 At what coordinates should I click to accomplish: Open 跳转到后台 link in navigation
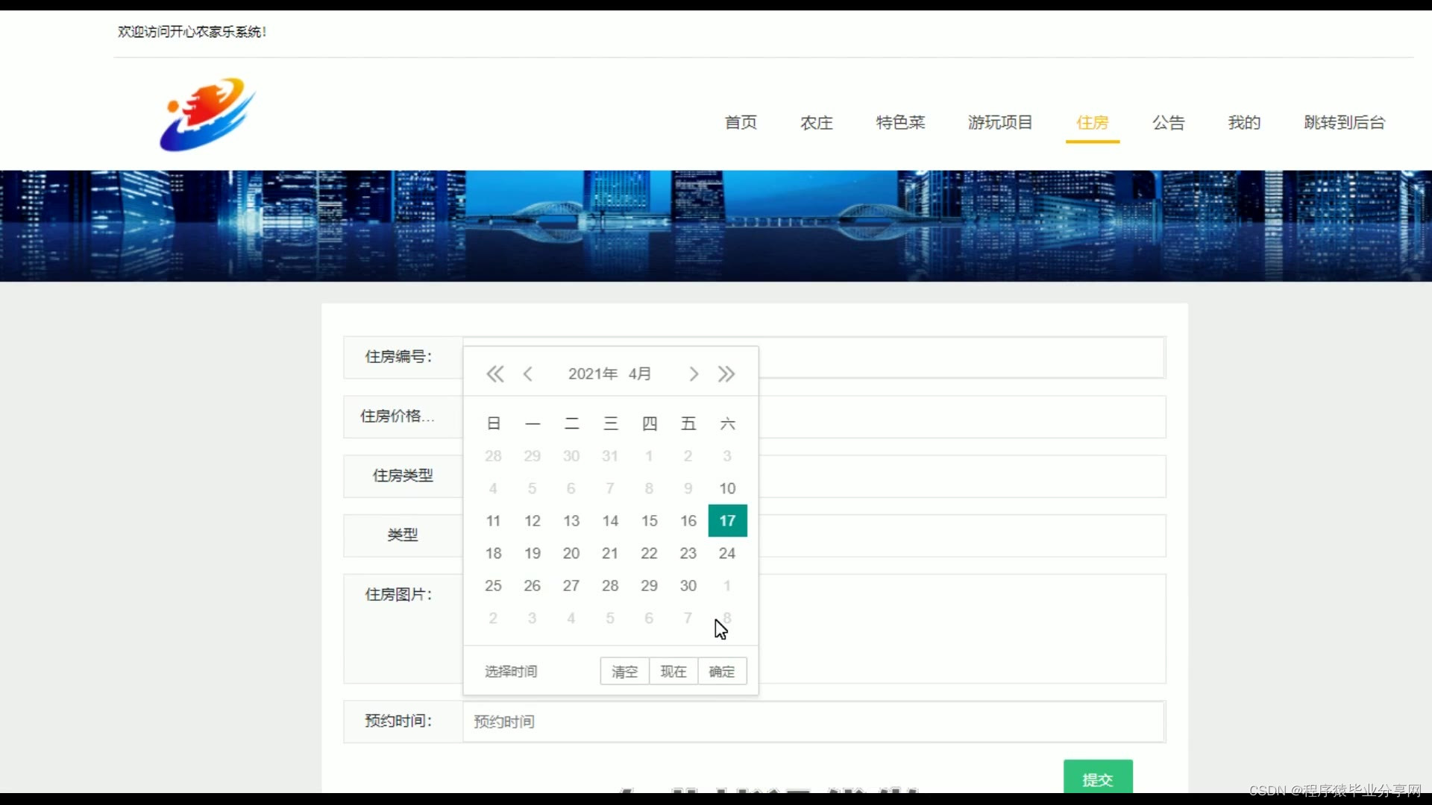click(1344, 123)
